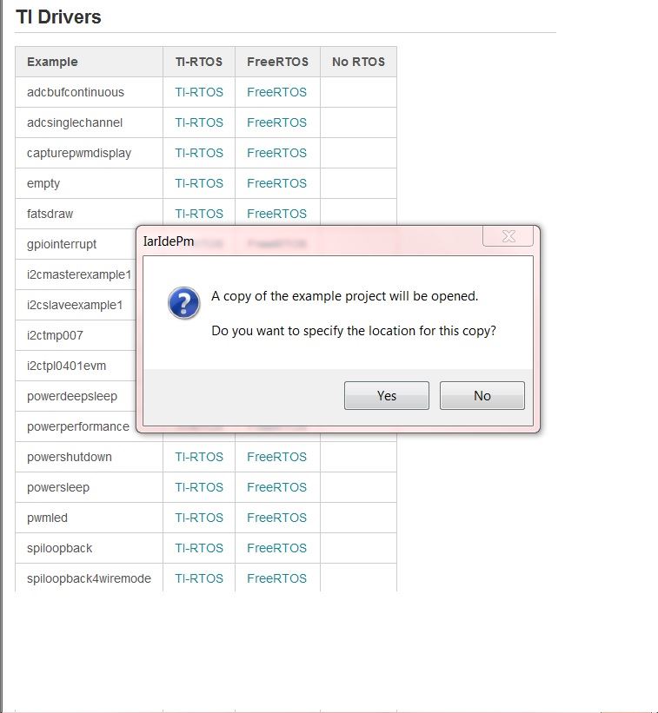The image size is (658, 713).
Task: Close the IarIdePm dialog window
Action: pos(508,237)
